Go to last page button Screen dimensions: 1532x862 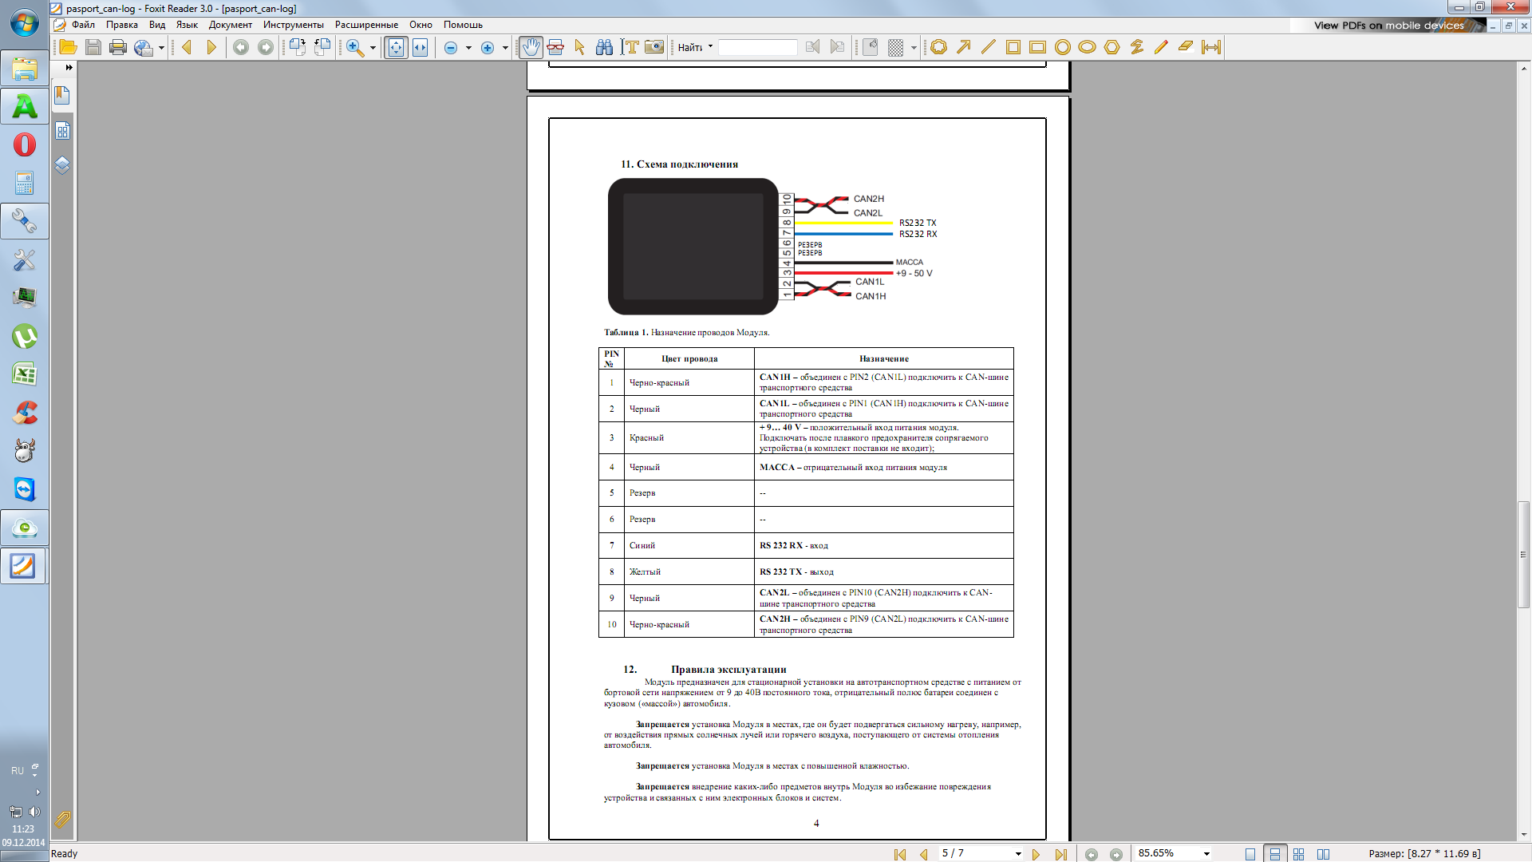[x=1060, y=854]
